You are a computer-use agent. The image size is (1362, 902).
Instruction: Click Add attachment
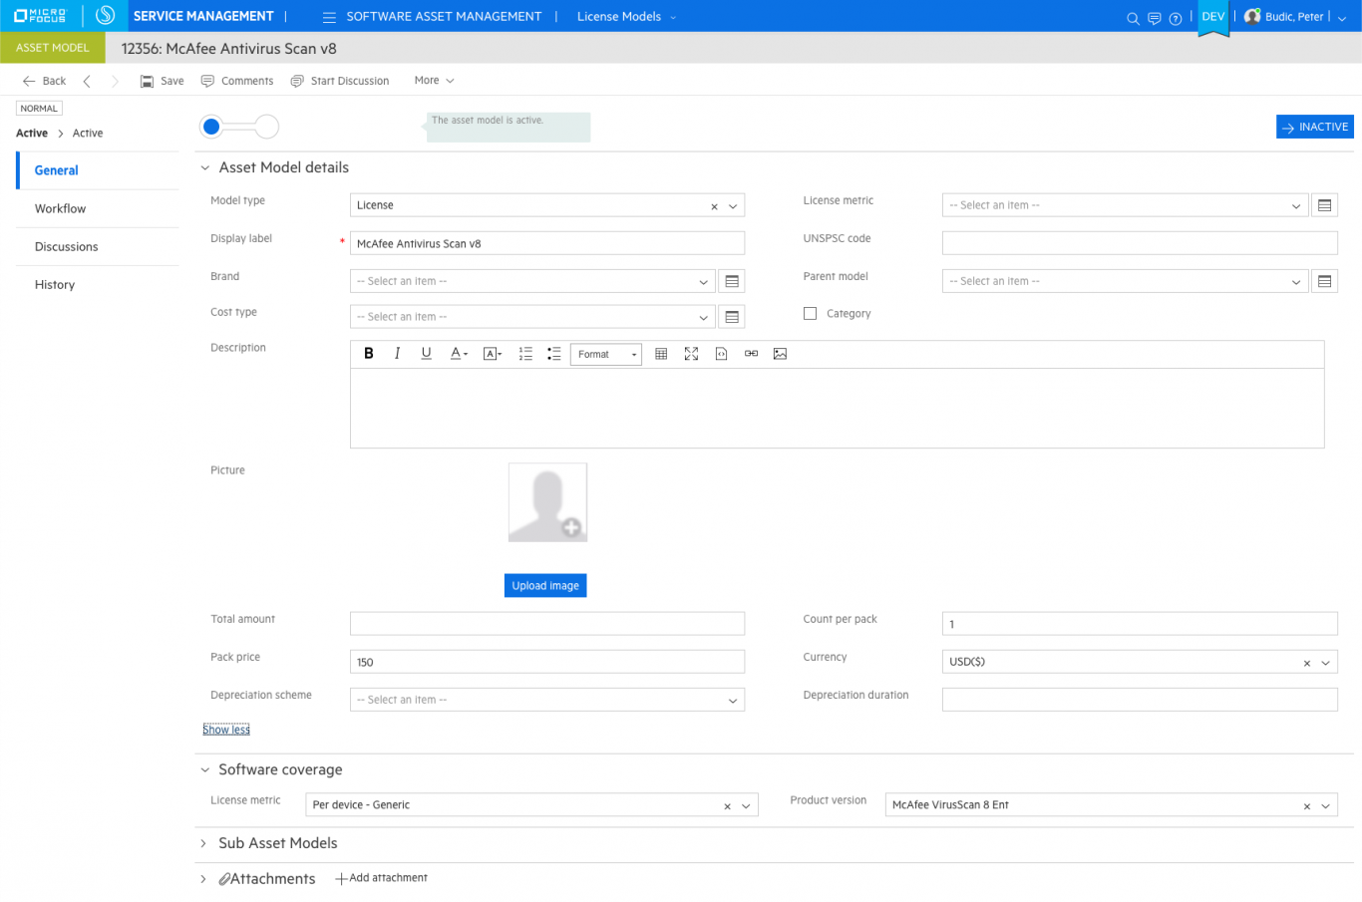[x=381, y=878]
